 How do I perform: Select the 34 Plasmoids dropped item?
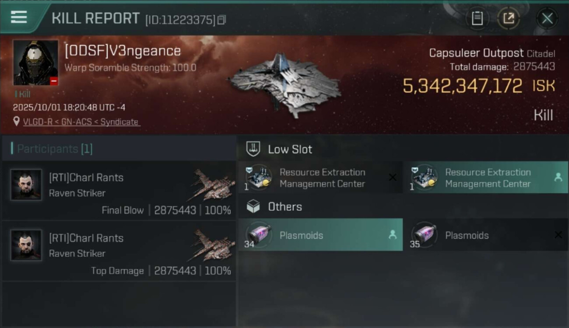click(320, 235)
